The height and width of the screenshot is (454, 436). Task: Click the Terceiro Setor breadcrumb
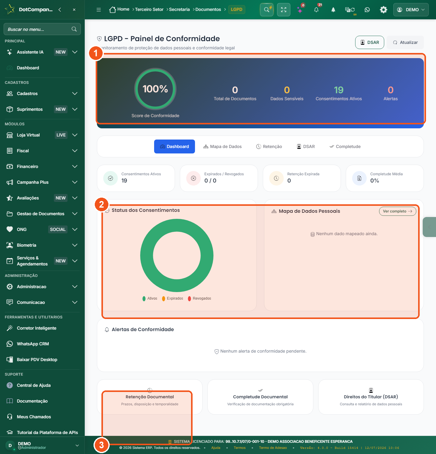(149, 9)
